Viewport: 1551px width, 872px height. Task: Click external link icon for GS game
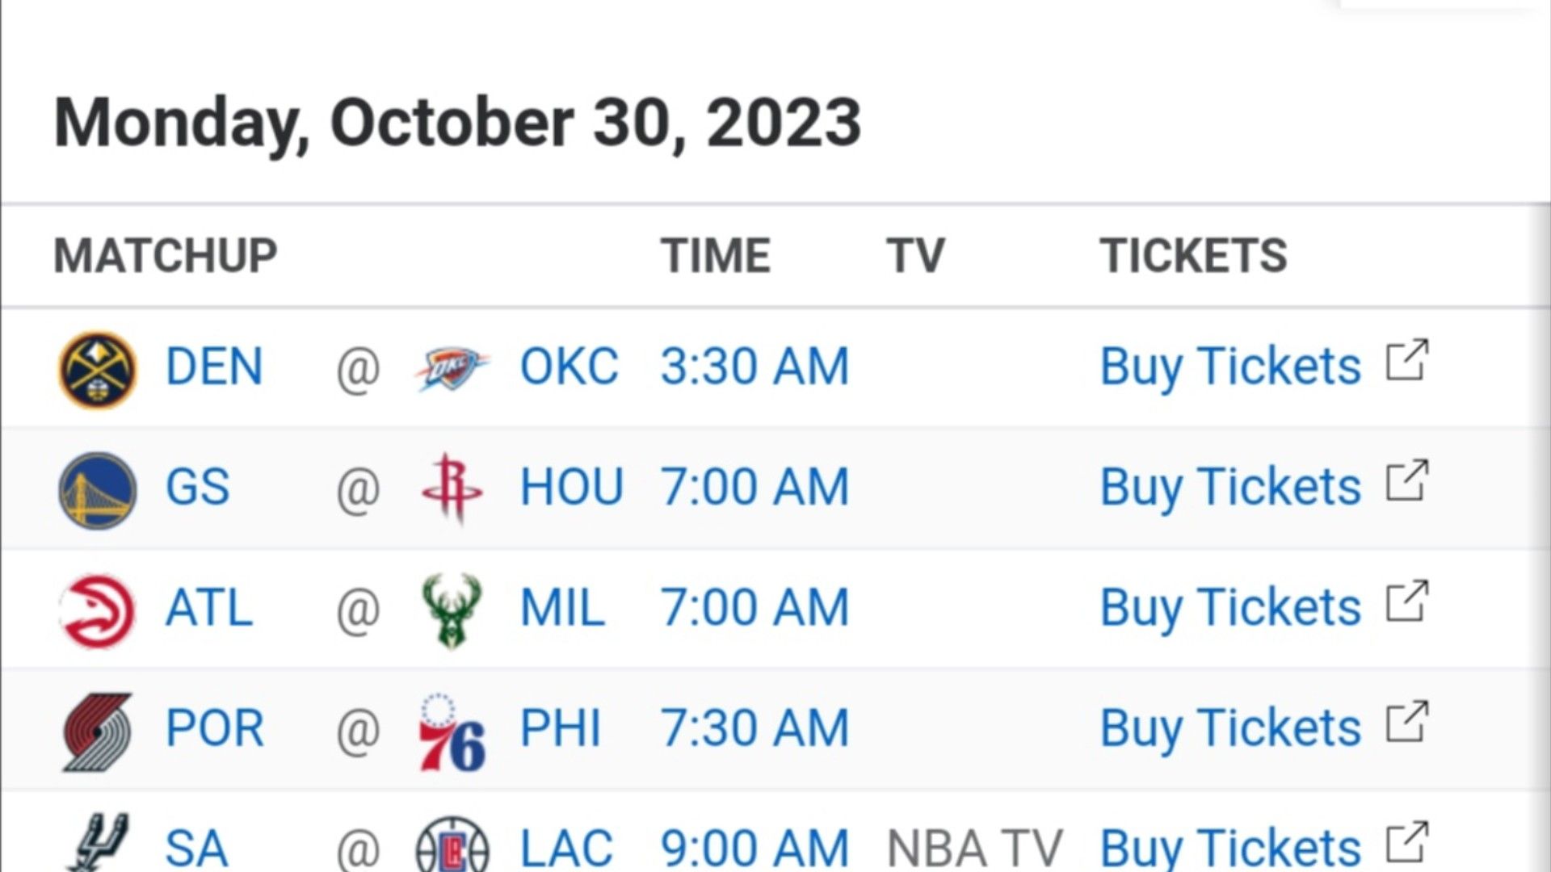pos(1407,480)
